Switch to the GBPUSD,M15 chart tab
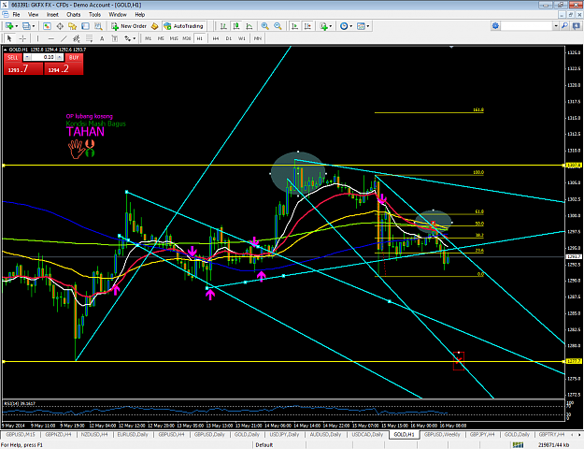Viewport: 584px width, 449px height. click(x=21, y=434)
